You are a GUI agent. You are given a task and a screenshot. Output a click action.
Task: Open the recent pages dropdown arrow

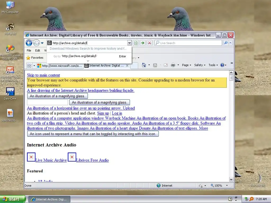[x=42, y=43]
